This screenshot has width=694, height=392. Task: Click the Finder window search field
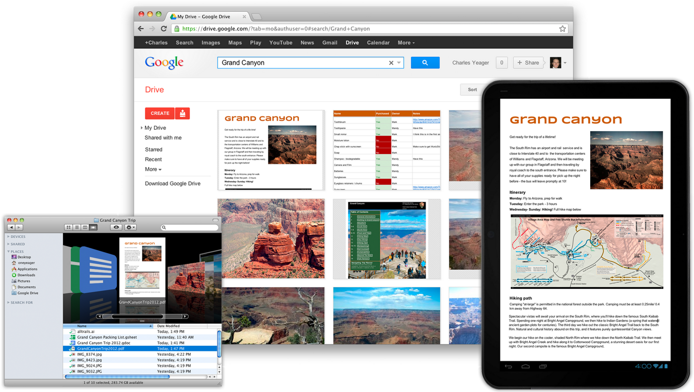point(189,227)
